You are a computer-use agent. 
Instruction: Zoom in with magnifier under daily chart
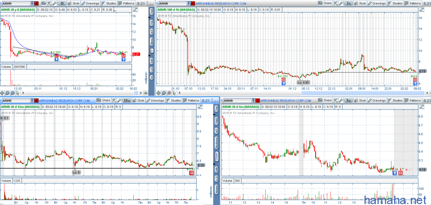[x=7, y=93]
